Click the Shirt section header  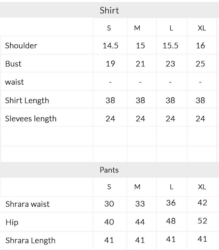pyautogui.click(x=109, y=10)
